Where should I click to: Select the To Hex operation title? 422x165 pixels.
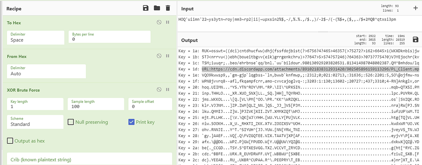coord(14,23)
